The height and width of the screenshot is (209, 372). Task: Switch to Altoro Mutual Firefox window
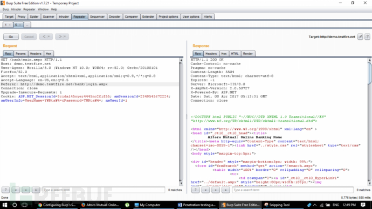(100, 205)
